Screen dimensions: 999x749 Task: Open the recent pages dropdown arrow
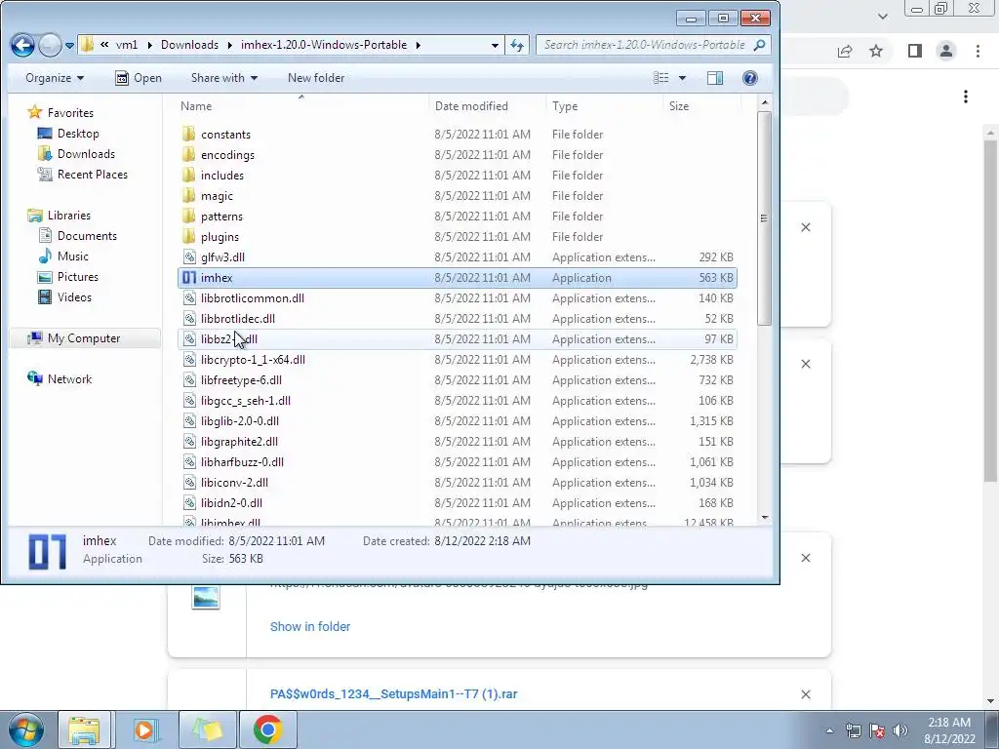[x=69, y=45]
